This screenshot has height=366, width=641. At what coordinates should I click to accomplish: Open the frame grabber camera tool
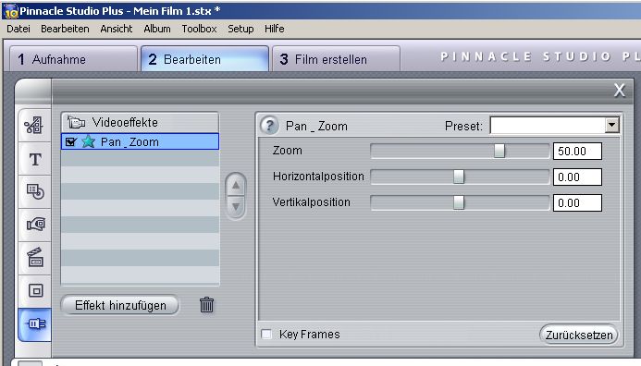(35, 225)
